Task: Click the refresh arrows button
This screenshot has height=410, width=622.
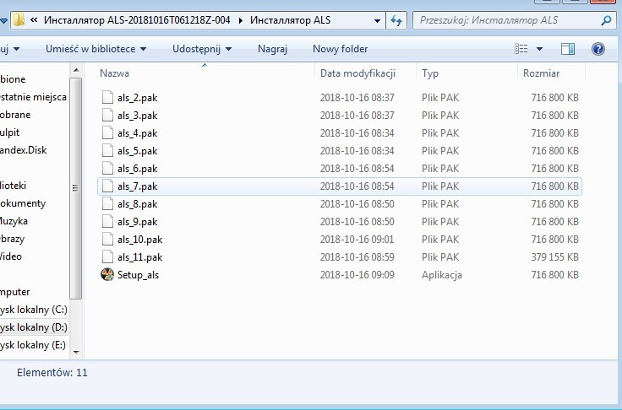Action: coord(397,19)
